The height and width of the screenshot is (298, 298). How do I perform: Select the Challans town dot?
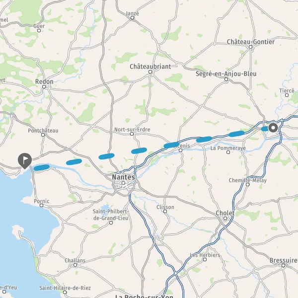75,265
